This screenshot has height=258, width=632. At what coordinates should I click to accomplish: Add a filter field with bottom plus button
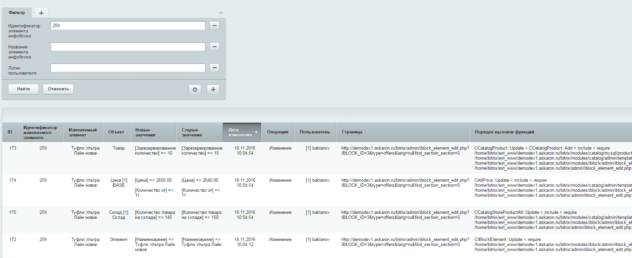coord(213,90)
